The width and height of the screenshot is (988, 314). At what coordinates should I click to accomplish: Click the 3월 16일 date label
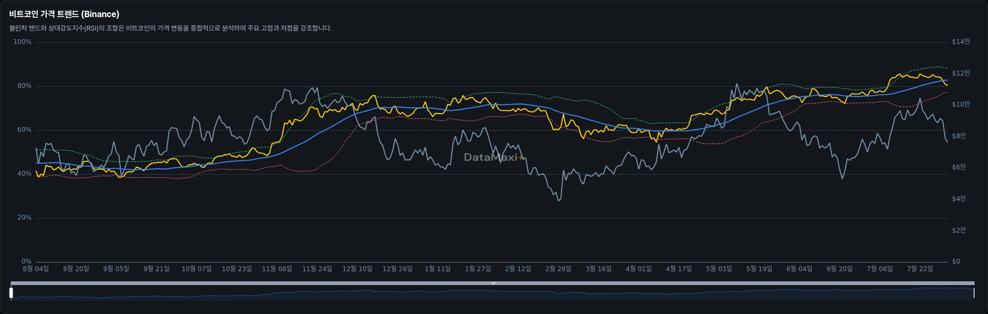599,269
